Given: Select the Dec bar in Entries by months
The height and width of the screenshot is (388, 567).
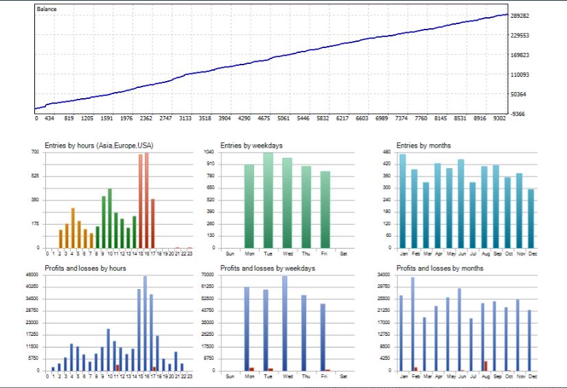Looking at the screenshot, I should pyautogui.click(x=531, y=218).
